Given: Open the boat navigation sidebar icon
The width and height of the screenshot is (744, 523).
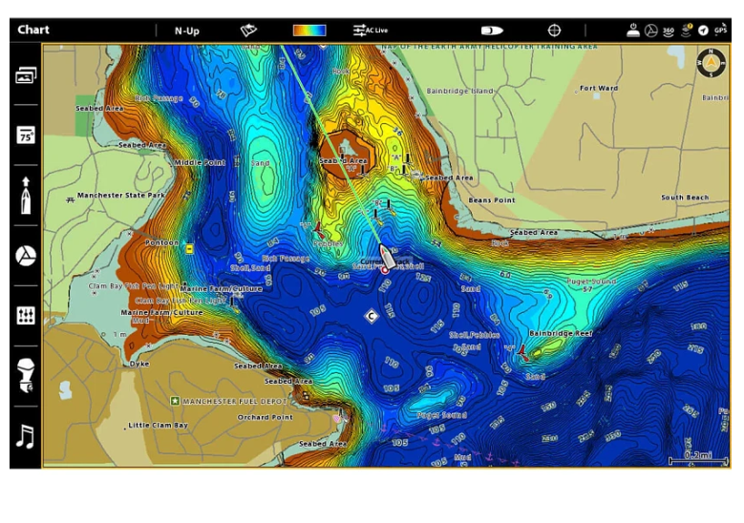Looking at the screenshot, I should 26,196.
